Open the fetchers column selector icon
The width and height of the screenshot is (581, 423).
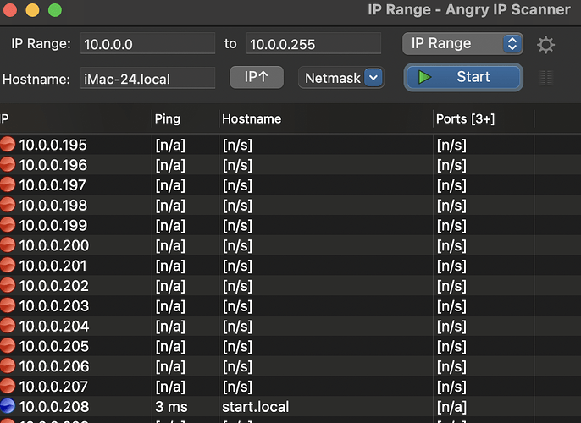tap(546, 78)
